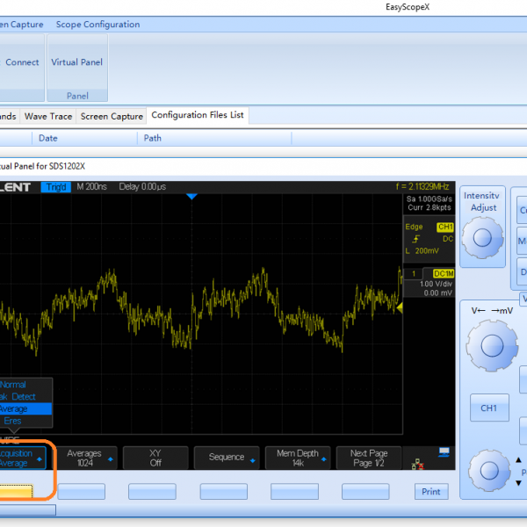The image size is (527, 527).
Task: Open the Wave Trace tab
Action: point(48,116)
